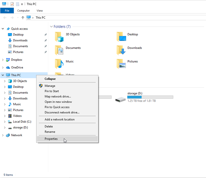Expand 3D Objects under This PC
The height and width of the screenshot is (178, 206).
(5, 81)
